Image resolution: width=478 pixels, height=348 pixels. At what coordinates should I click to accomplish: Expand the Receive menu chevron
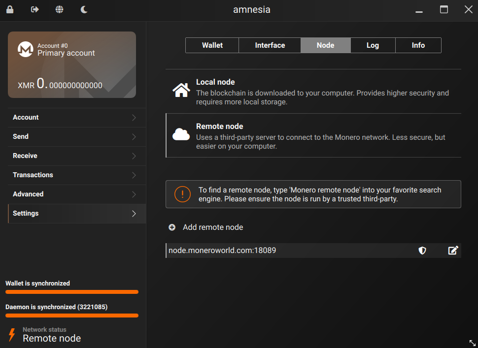[134, 156]
